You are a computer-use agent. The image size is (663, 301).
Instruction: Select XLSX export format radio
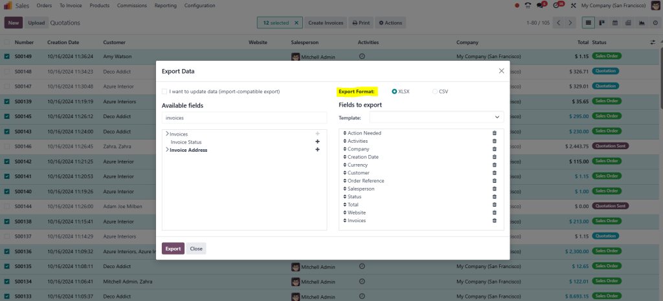point(394,91)
